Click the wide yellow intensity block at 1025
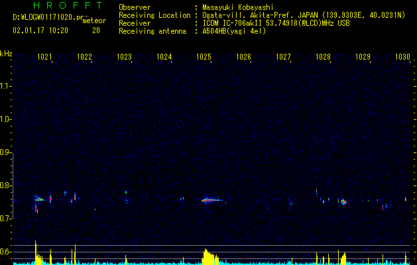The image size is (417, 265). click(211, 257)
